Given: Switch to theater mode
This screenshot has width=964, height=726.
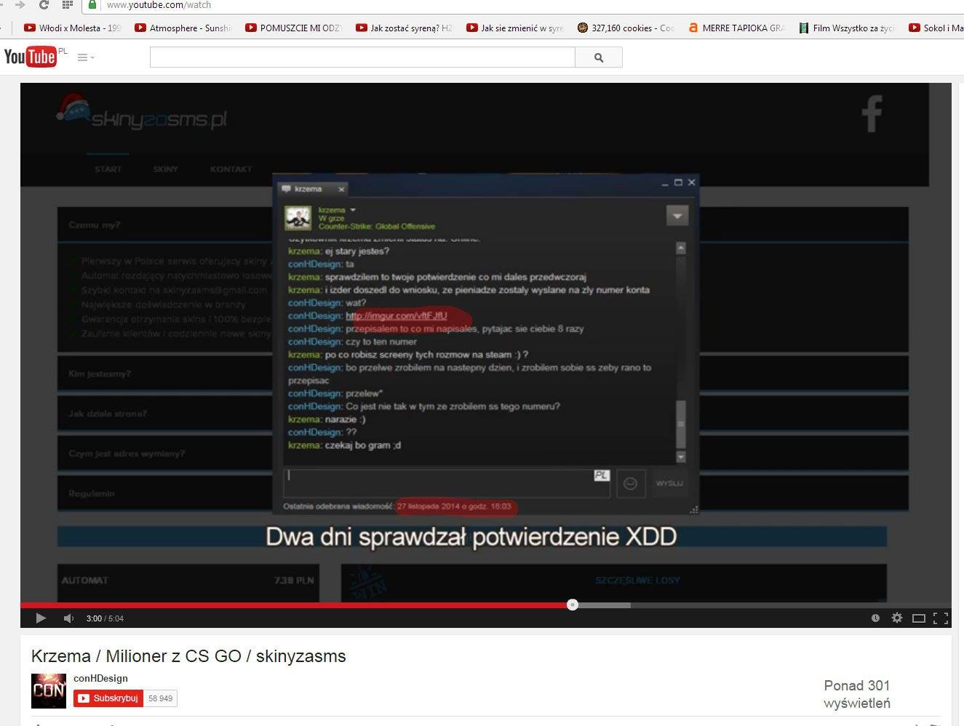Looking at the screenshot, I should pyautogui.click(x=919, y=618).
